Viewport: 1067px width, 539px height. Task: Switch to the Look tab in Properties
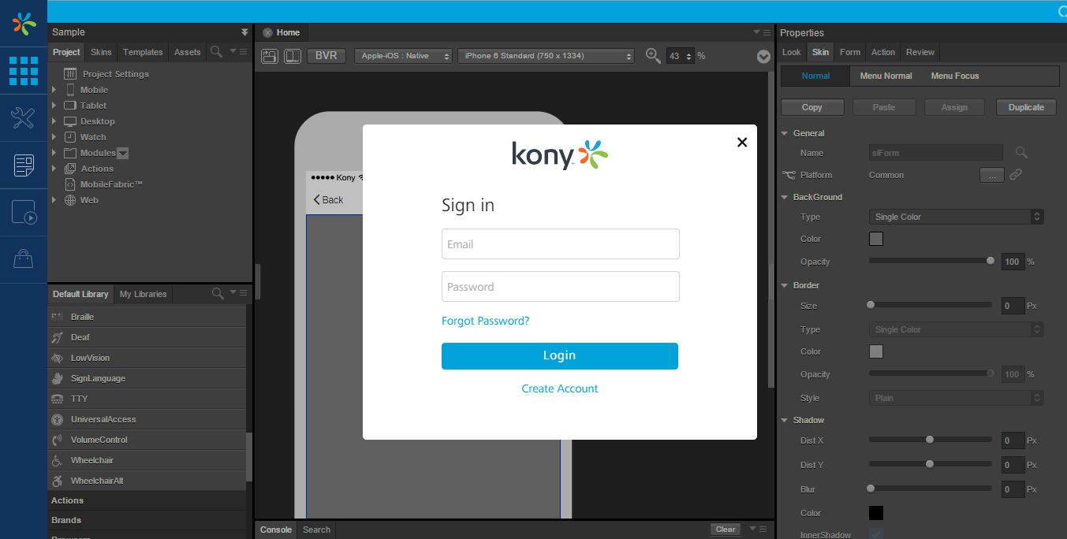tap(792, 52)
